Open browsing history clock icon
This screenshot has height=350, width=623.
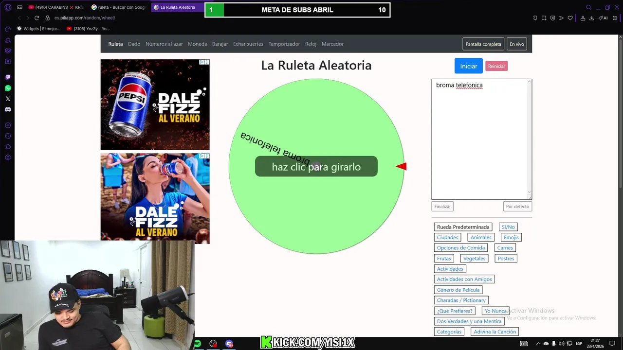(8, 136)
